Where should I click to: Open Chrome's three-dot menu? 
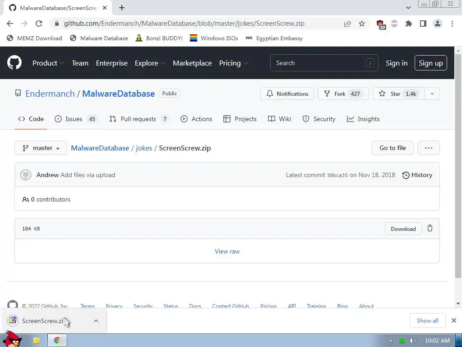[x=452, y=23]
